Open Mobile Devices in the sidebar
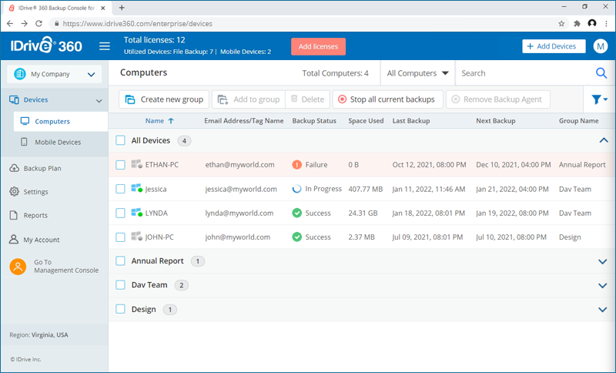The height and width of the screenshot is (373, 616). click(x=57, y=143)
